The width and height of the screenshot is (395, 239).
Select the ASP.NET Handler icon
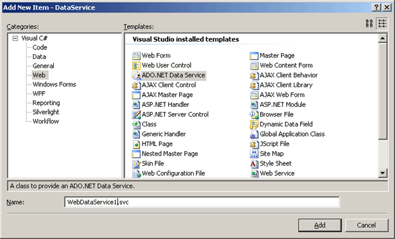click(136, 105)
